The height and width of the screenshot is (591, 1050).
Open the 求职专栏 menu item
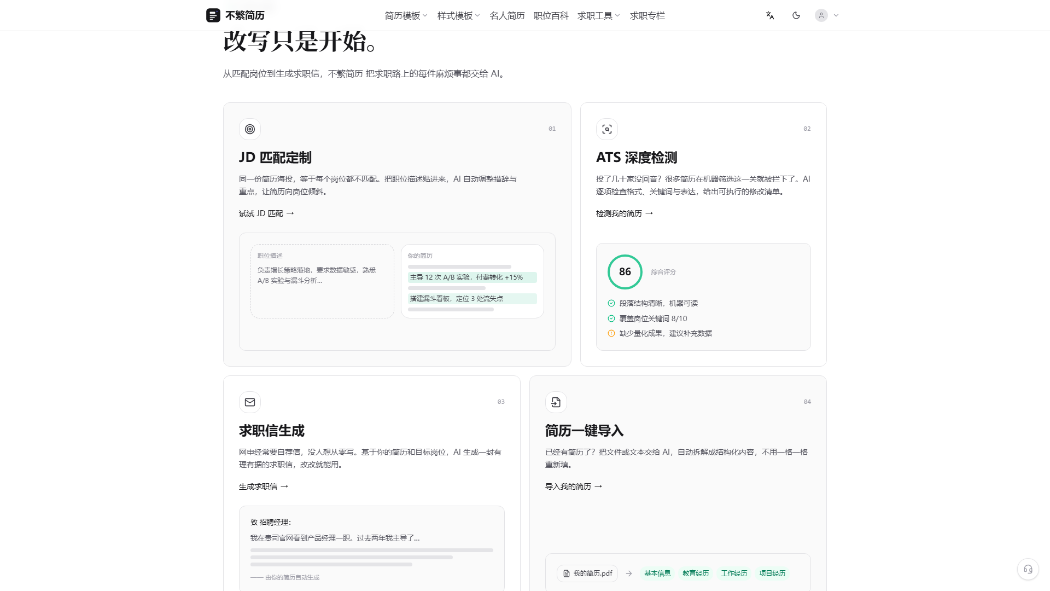647,15
